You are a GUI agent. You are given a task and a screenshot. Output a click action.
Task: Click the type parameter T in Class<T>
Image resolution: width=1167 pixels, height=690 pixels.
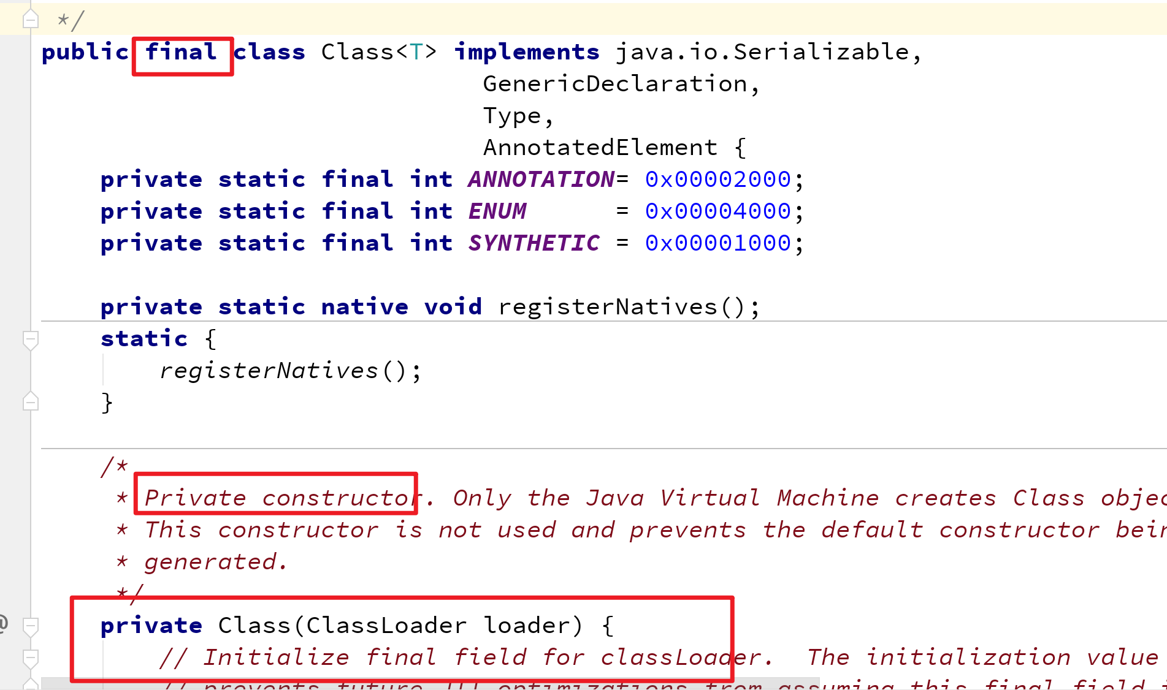pyautogui.click(x=416, y=53)
